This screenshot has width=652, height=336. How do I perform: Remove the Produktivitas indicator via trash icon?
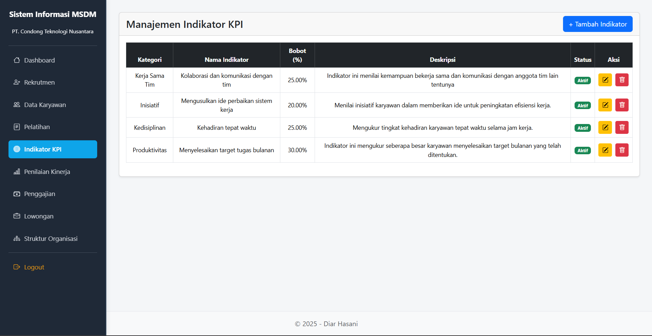[x=622, y=150]
